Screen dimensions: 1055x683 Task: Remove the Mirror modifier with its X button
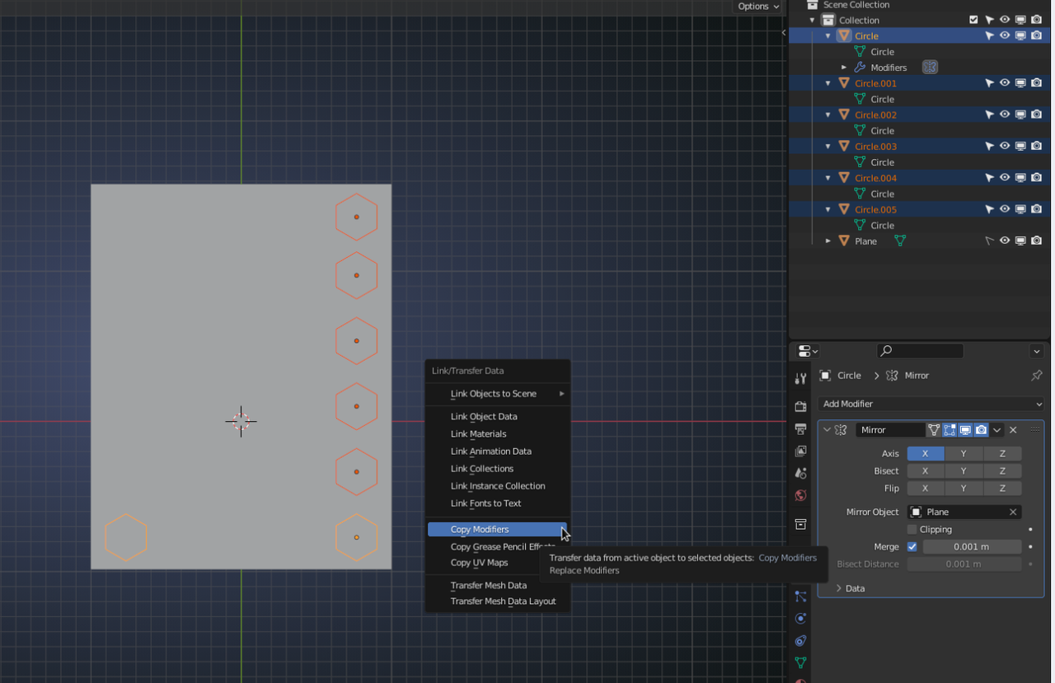coord(1013,430)
